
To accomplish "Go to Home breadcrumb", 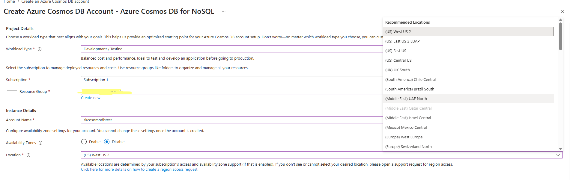I will point(9,1).
